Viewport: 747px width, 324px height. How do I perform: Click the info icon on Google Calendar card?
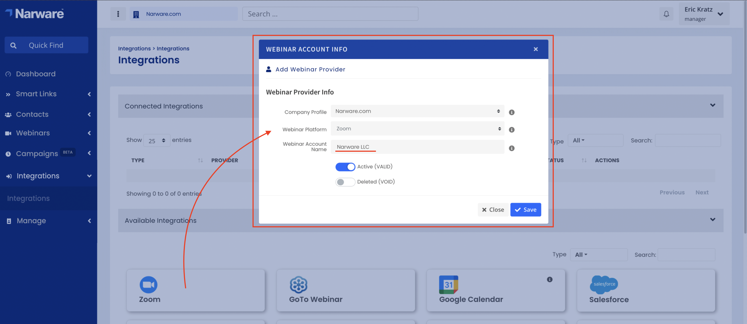pos(549,279)
